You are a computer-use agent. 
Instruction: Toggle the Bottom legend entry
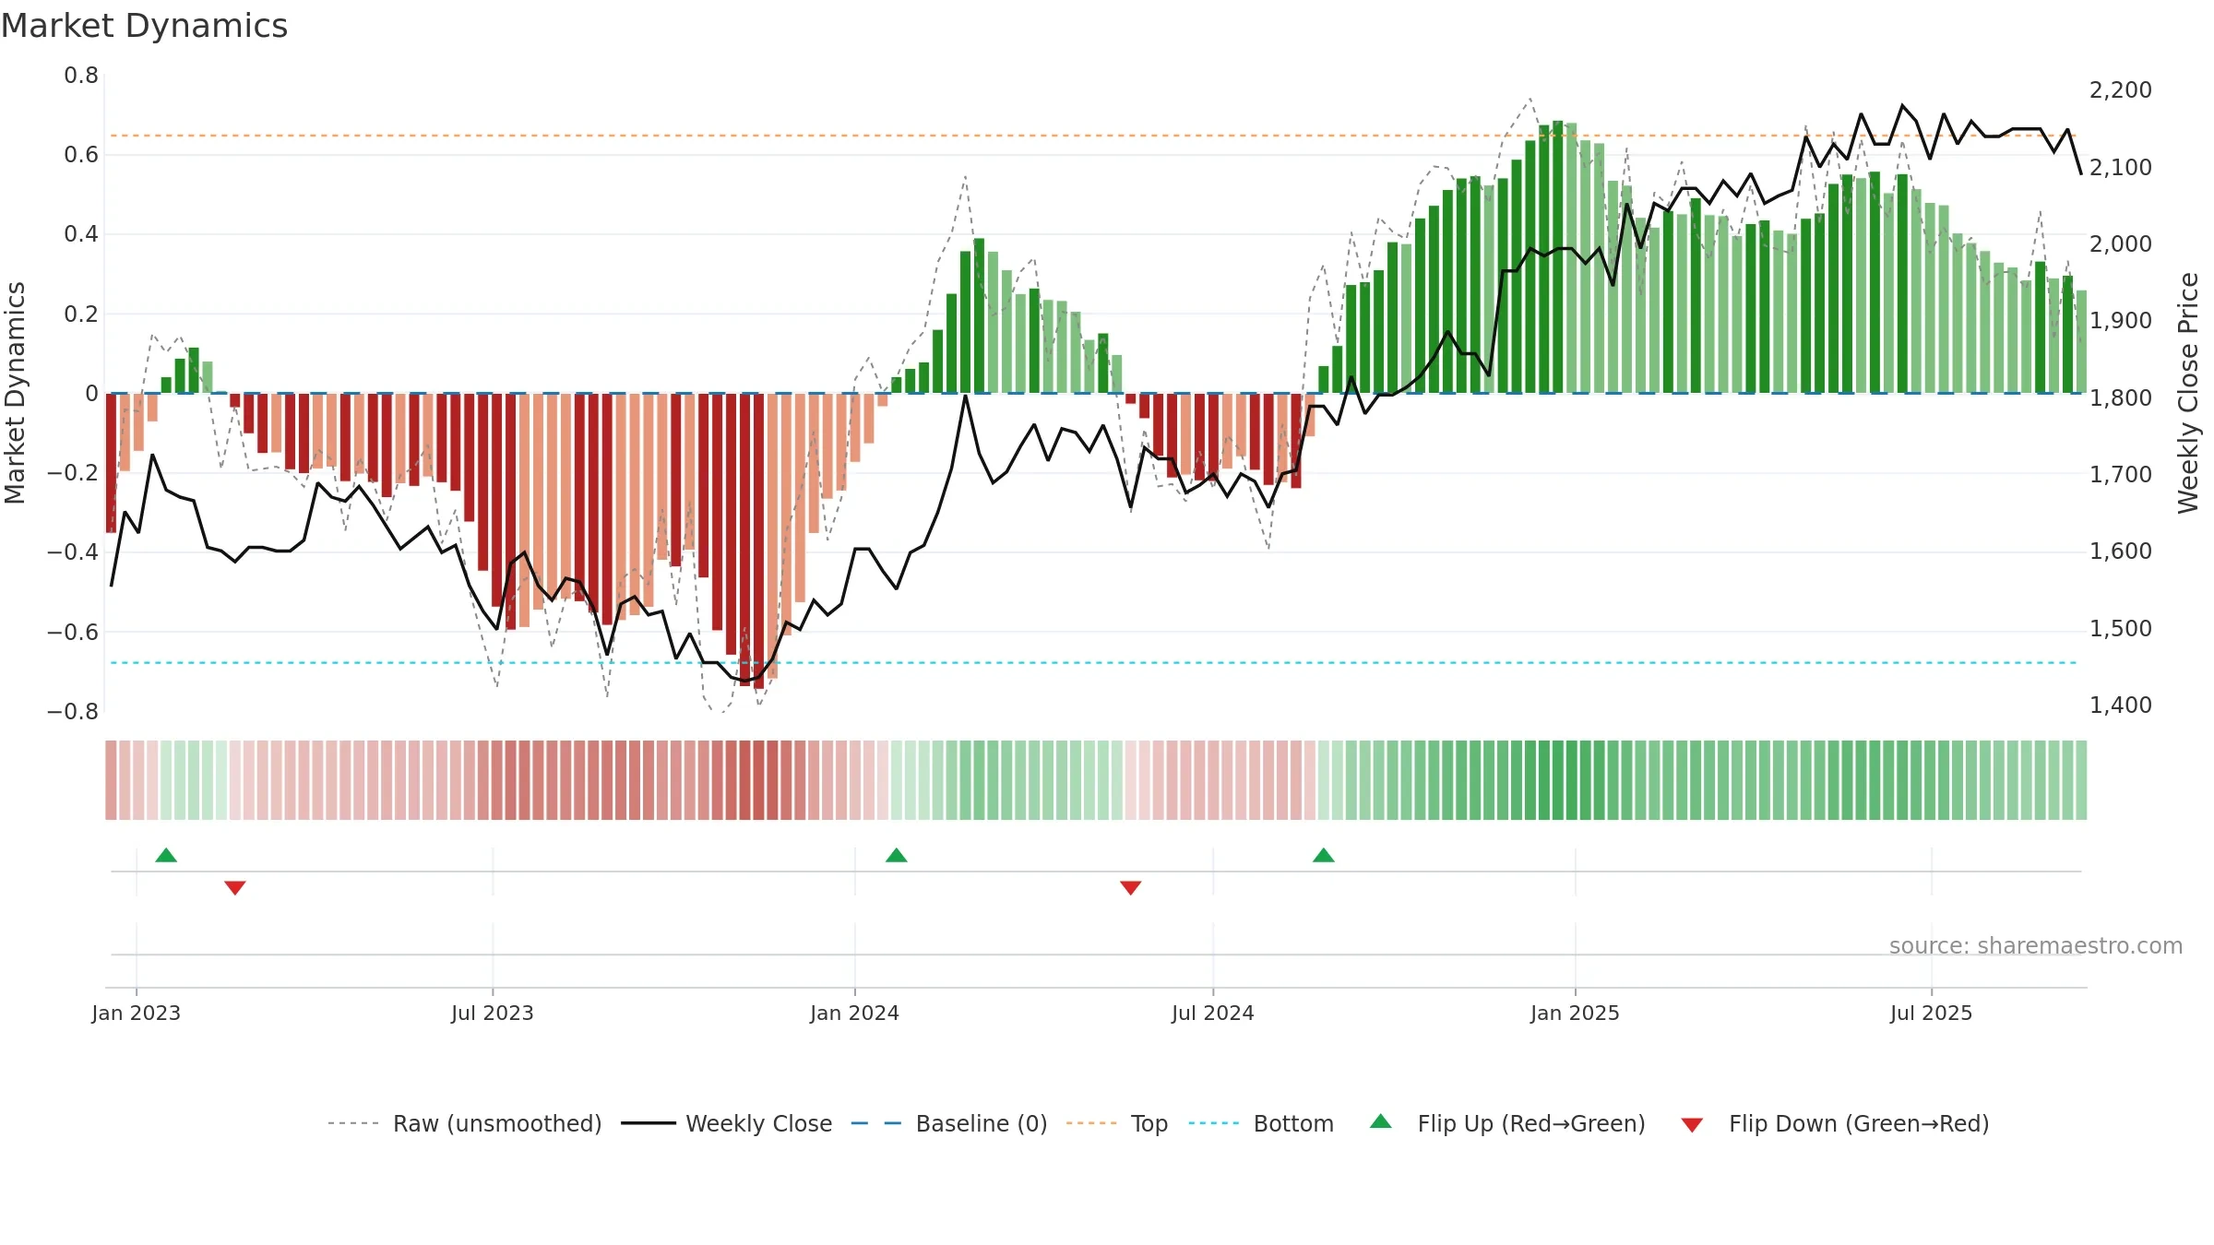pos(1261,1123)
